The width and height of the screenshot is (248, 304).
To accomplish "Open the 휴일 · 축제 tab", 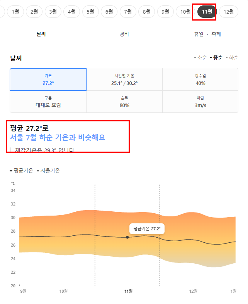I will coord(207,34).
